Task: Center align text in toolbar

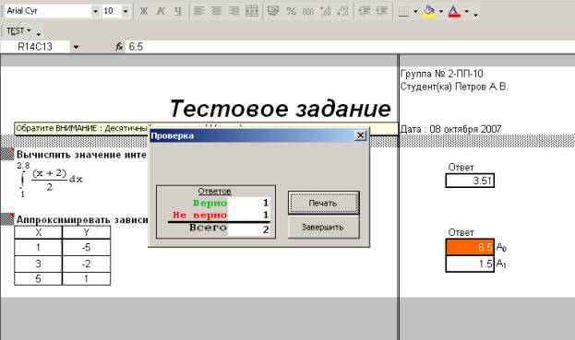Action: [216, 11]
